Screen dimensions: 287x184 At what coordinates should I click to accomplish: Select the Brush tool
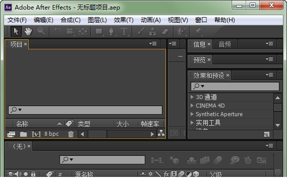pyautogui.click(x=141, y=31)
